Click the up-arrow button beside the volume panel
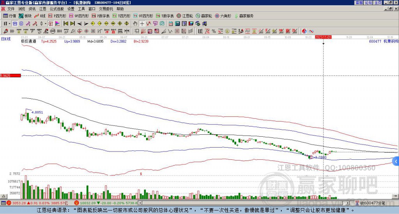The height and width of the screenshot is (214, 399). point(3,196)
